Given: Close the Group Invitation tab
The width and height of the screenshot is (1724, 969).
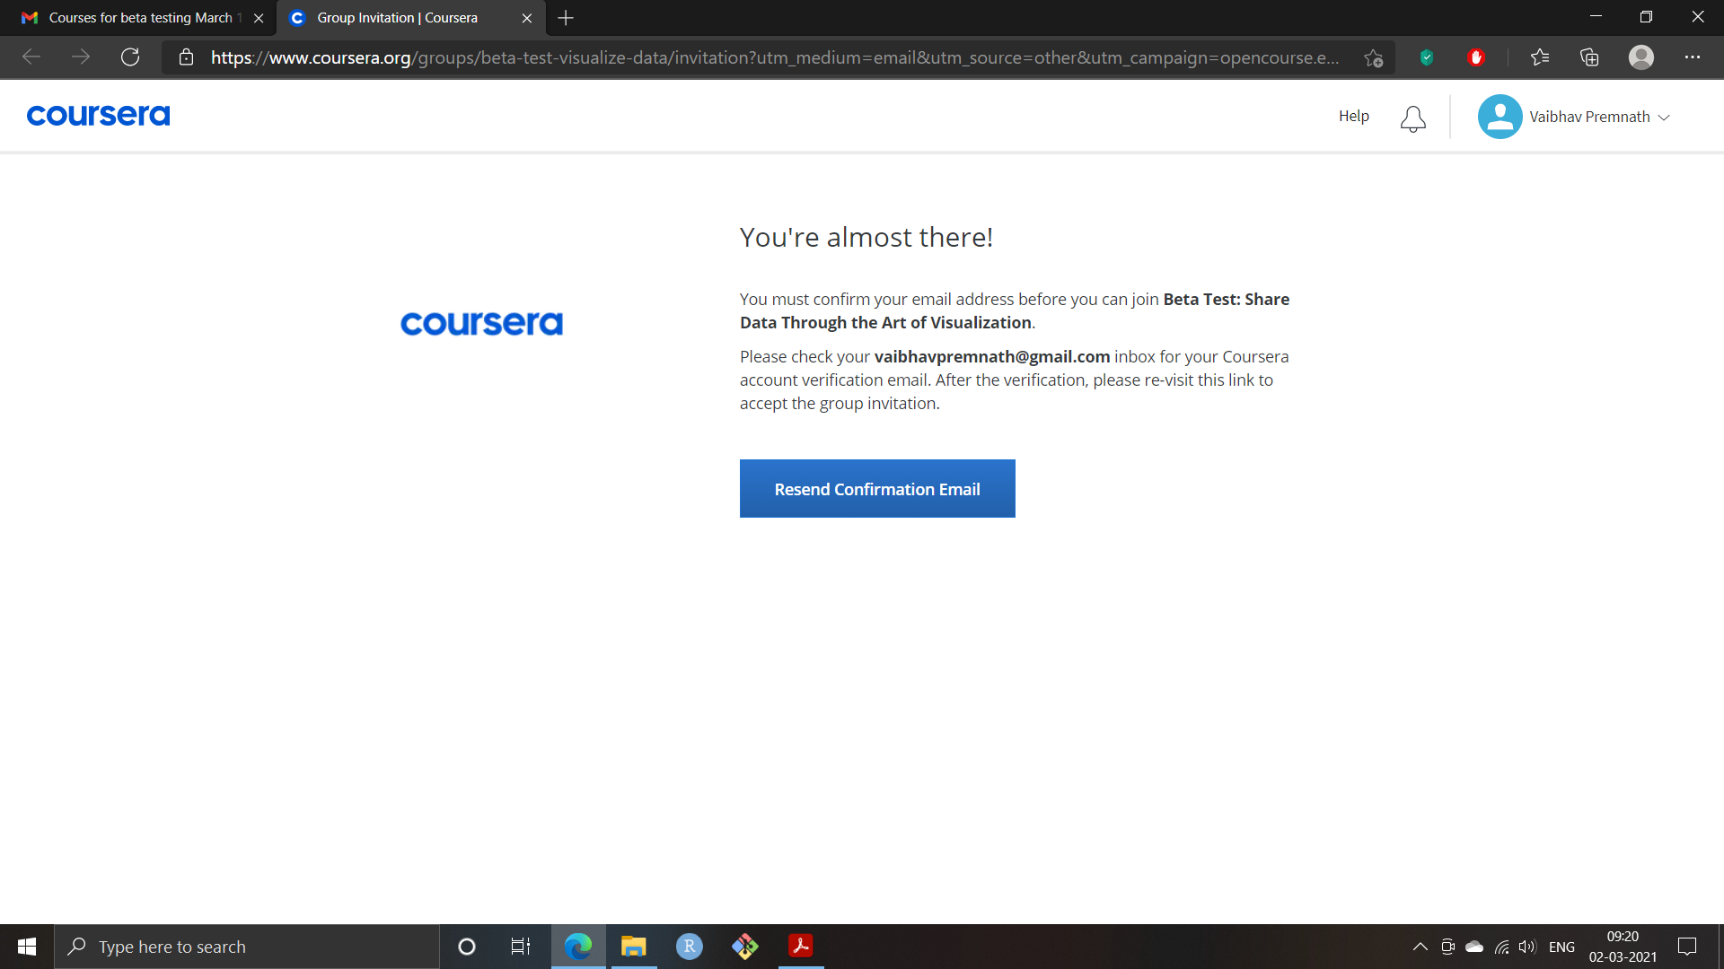Looking at the screenshot, I should (x=527, y=18).
